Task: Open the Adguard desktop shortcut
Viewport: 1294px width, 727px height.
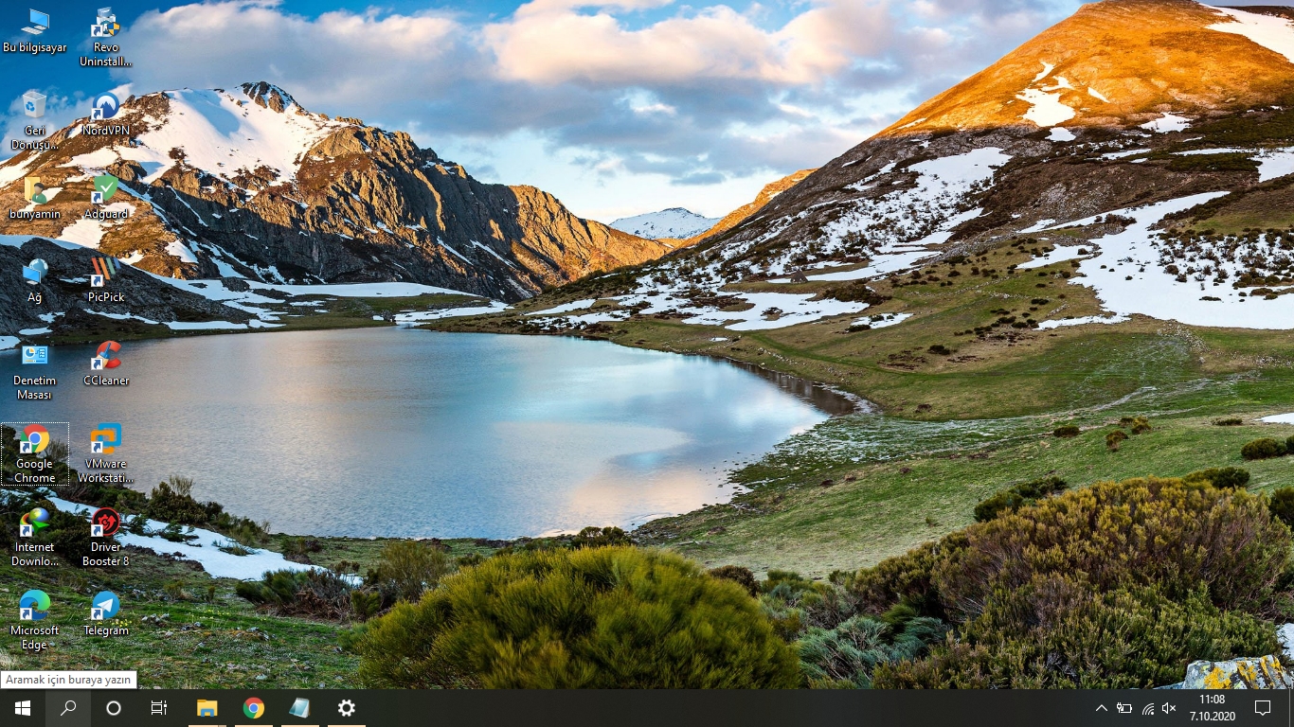Action: [105, 187]
